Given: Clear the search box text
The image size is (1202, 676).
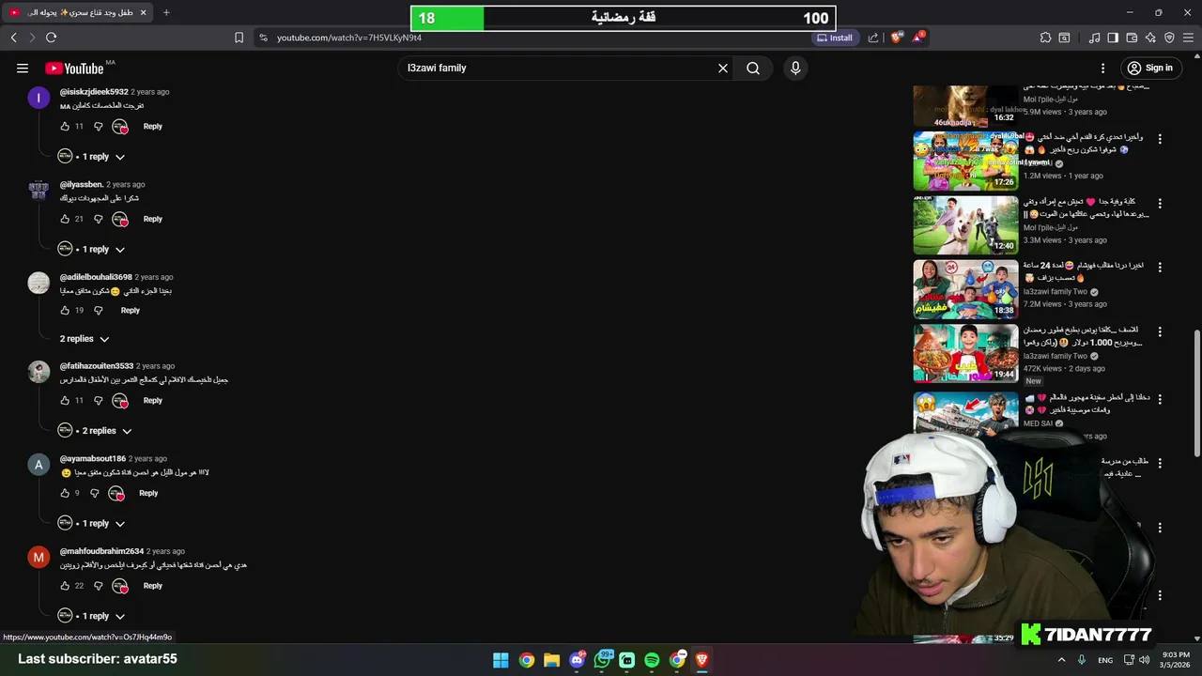Looking at the screenshot, I should (x=723, y=68).
